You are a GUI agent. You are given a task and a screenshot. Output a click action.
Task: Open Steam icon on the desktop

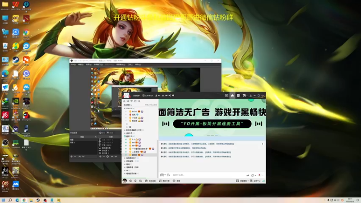(16, 61)
